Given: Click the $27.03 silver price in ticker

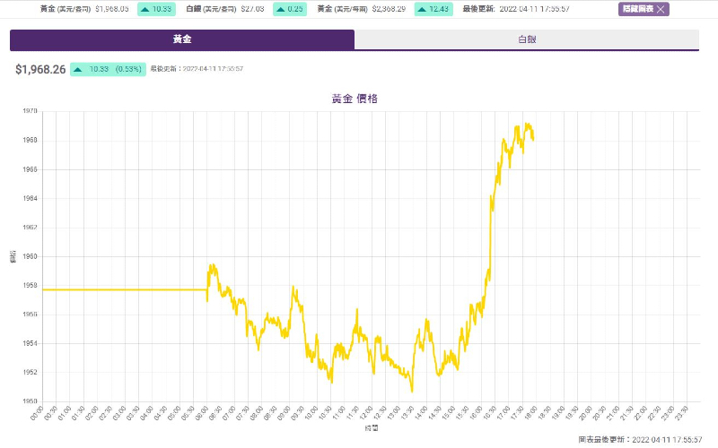Looking at the screenshot, I should 252,9.
